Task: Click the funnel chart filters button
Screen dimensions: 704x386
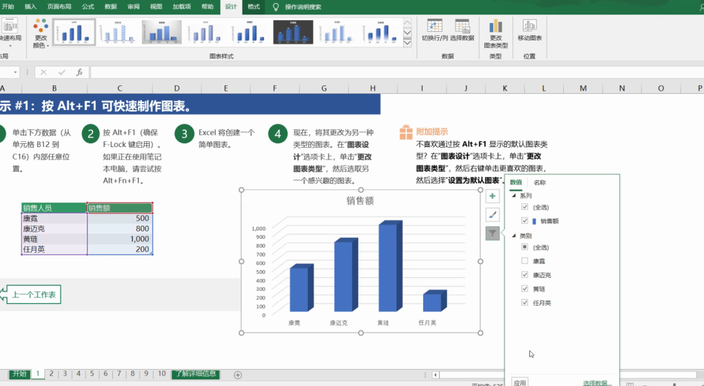Action: pyautogui.click(x=492, y=233)
